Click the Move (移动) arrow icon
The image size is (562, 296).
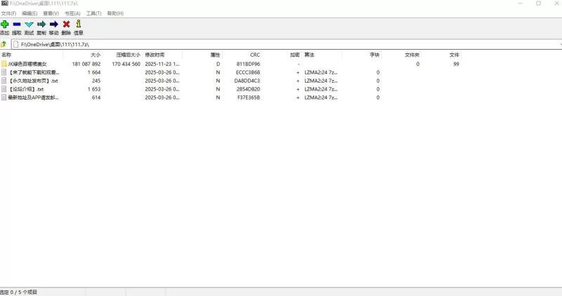click(54, 25)
